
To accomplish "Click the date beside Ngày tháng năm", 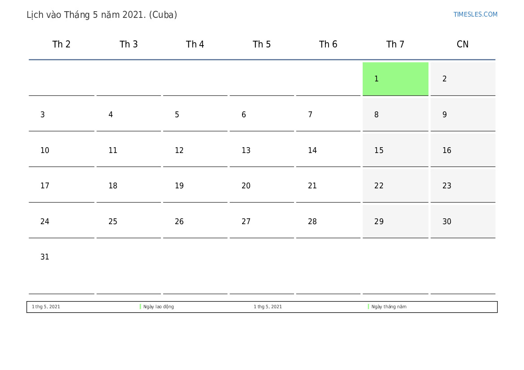I will (x=268, y=306).
